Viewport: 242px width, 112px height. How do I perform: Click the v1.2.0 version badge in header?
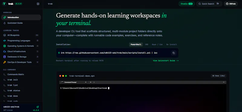click(x=19, y=4)
